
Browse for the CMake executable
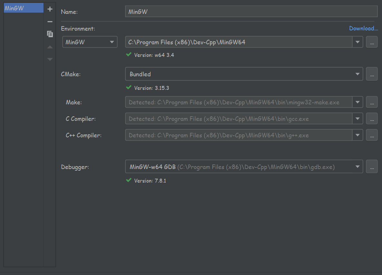pyautogui.click(x=372, y=74)
